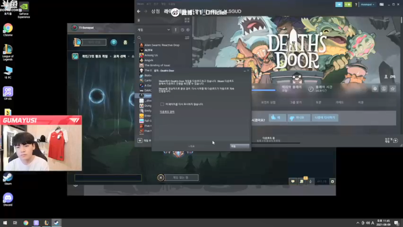Screen dimensions: 403x227
Task: Open the Discussions tab on game page
Action: coord(319,102)
